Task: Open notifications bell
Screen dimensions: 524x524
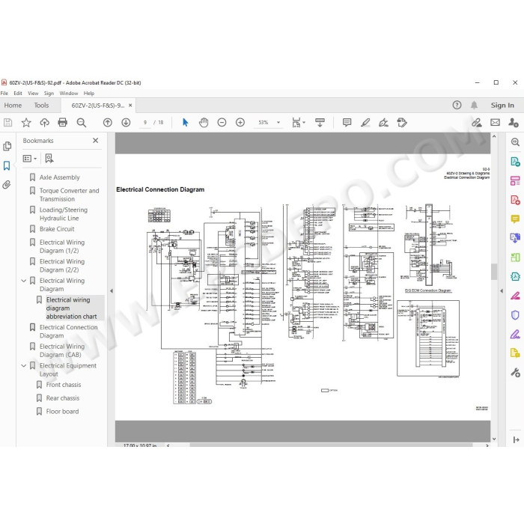Action: [474, 106]
